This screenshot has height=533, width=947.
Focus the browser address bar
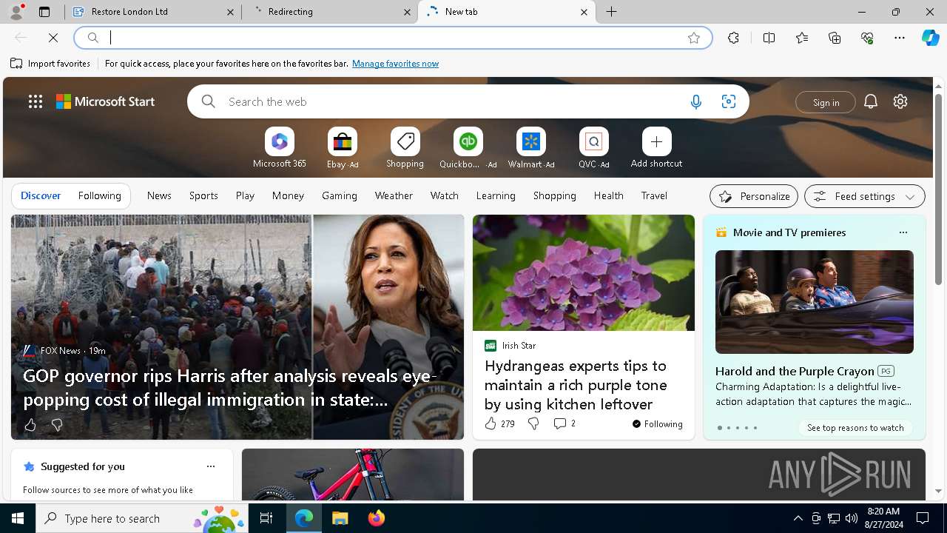pos(393,38)
